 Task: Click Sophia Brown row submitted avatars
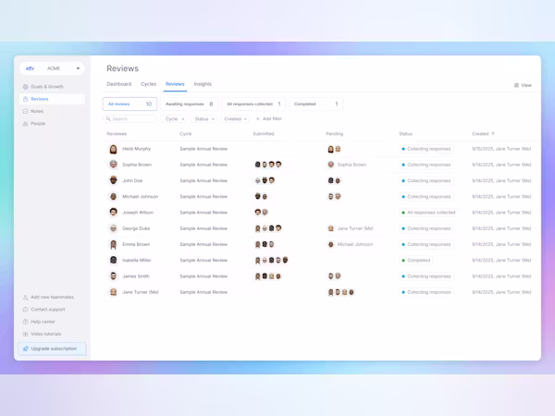(268, 165)
